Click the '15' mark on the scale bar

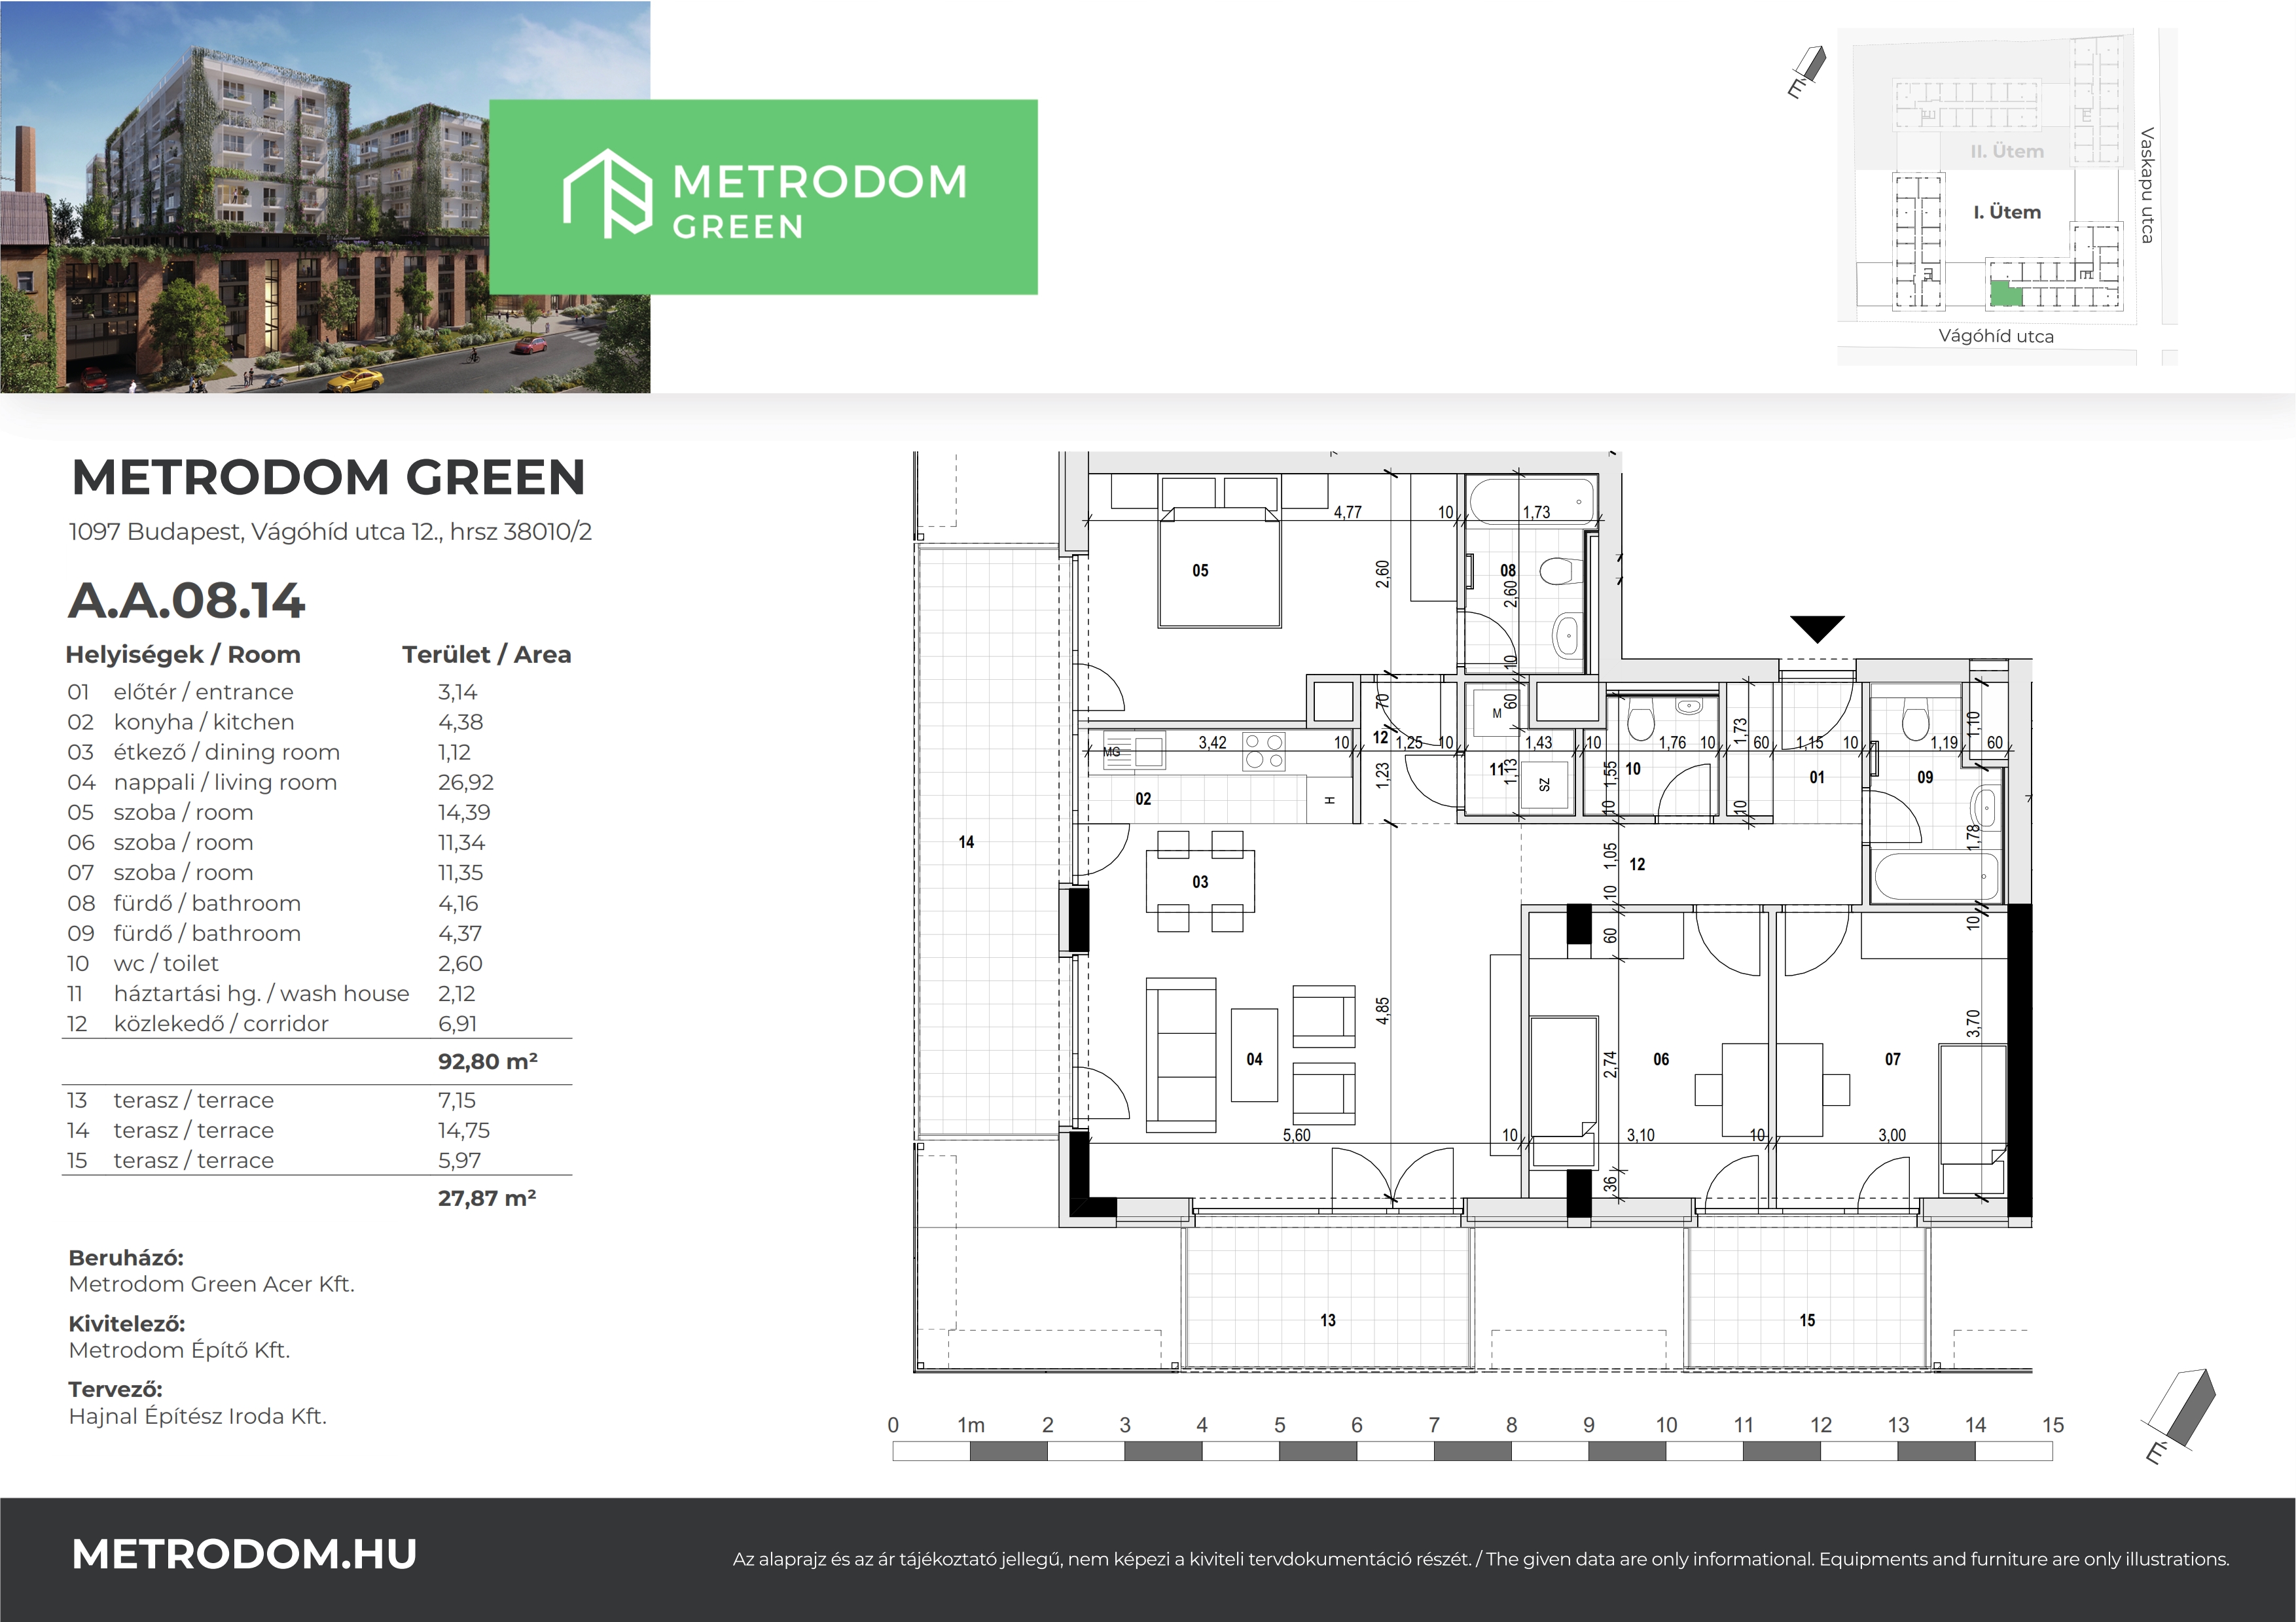pyautogui.click(x=2053, y=1425)
